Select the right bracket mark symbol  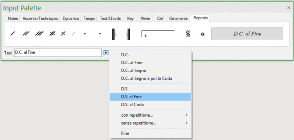click(x=100, y=34)
